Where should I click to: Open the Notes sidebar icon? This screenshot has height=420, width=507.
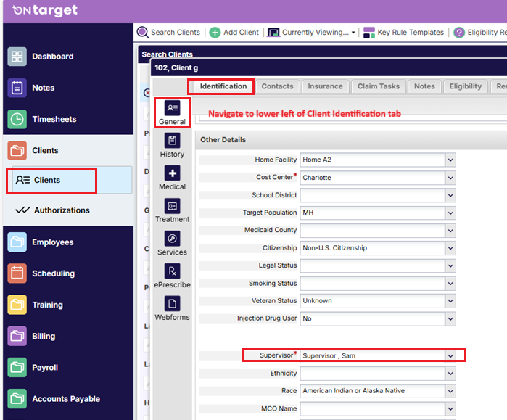[x=17, y=88]
